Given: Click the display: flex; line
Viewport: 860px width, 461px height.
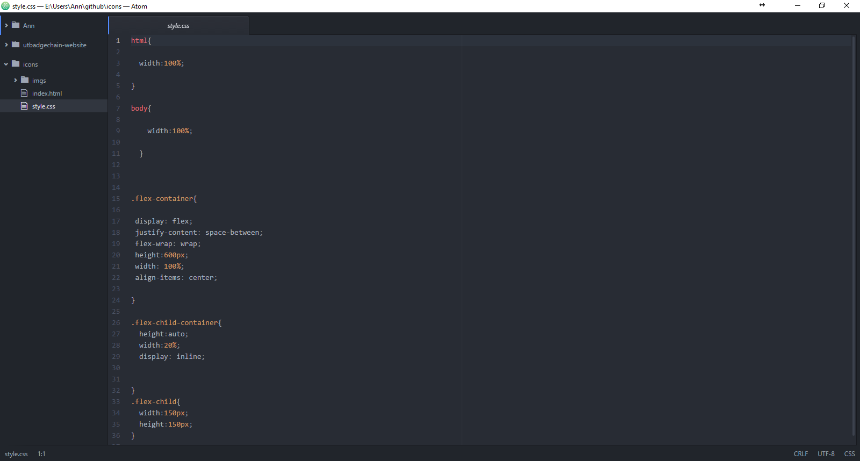Looking at the screenshot, I should point(163,221).
